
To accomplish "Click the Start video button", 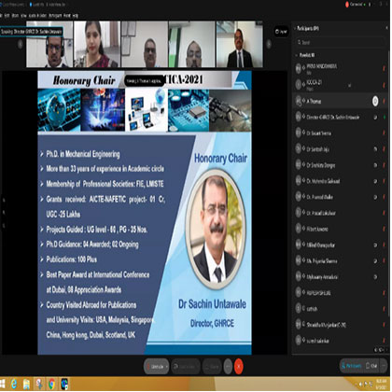I will click(186, 367).
